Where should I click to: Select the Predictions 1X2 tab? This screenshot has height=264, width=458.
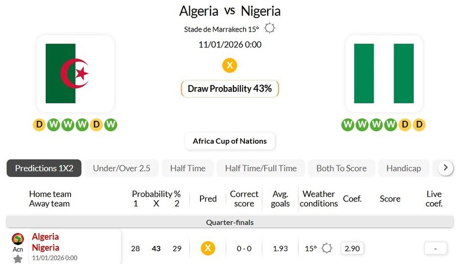point(44,168)
